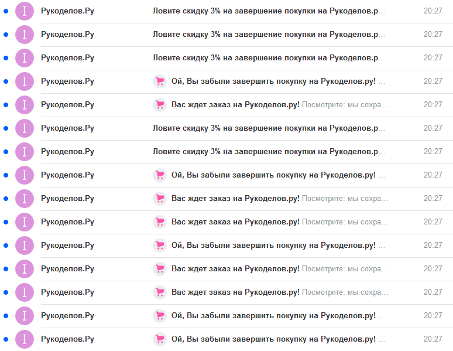Mark the first 'Вас ждет заказ' email as read via its blue dot
The width and height of the screenshot is (453, 351).
pyautogui.click(x=6, y=105)
